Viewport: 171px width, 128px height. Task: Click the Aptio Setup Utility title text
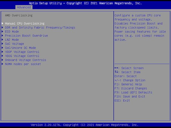tap(85, 3)
